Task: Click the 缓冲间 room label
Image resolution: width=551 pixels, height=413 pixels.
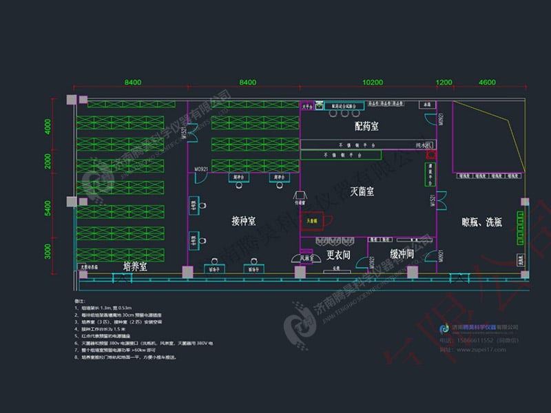Action: (x=401, y=254)
